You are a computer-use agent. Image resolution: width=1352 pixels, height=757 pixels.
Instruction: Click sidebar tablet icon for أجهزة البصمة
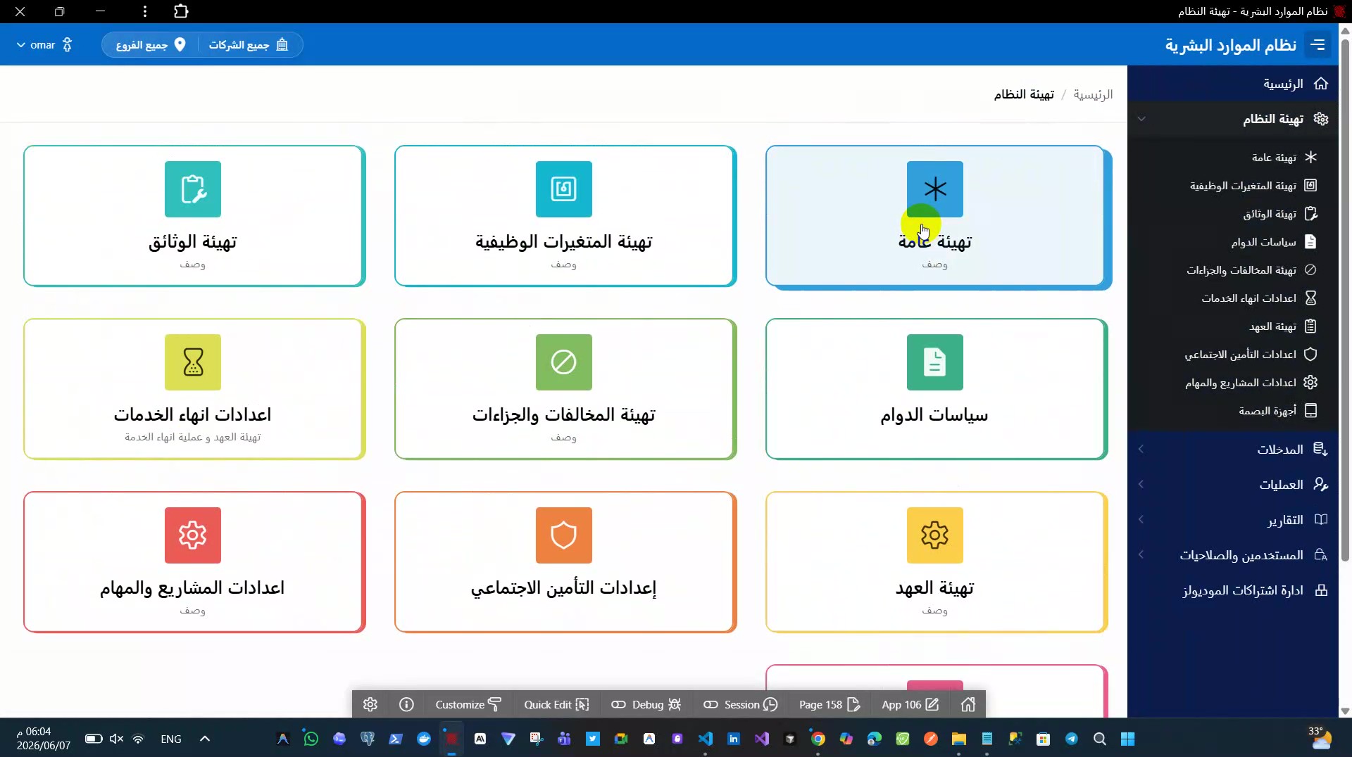tap(1310, 411)
